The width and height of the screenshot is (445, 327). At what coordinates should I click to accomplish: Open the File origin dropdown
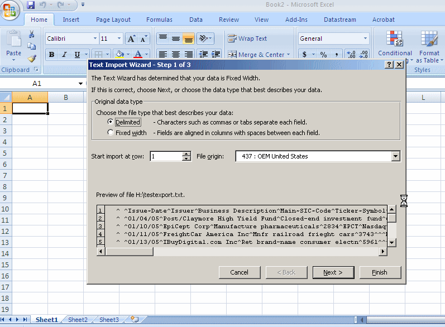point(395,156)
